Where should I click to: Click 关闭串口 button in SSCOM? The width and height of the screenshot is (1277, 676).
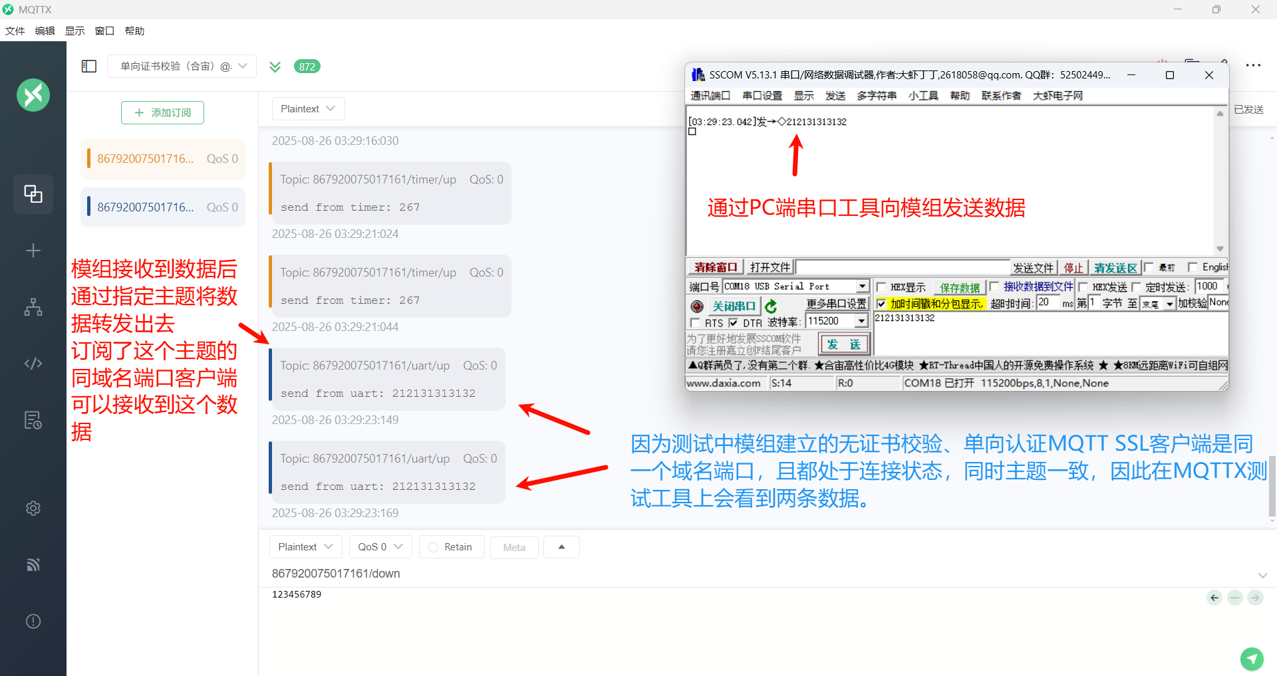click(x=734, y=306)
